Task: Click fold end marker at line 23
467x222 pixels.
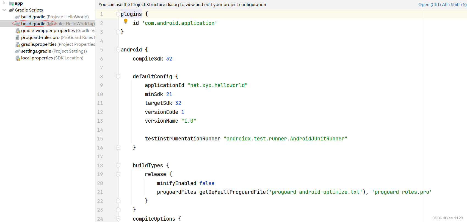Action: [x=118, y=210]
